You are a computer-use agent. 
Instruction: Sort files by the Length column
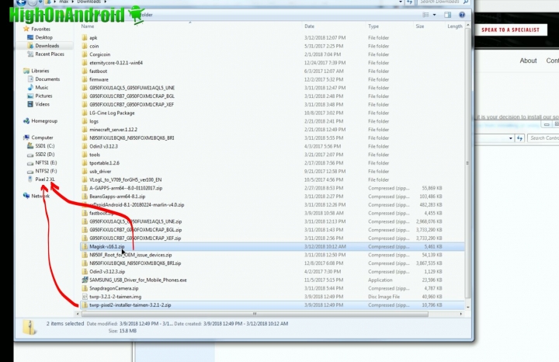(x=455, y=26)
